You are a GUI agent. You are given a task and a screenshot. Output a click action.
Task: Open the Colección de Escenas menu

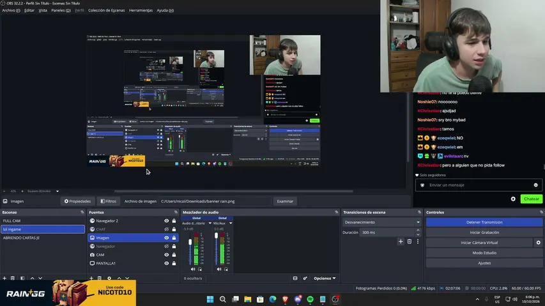tap(106, 10)
